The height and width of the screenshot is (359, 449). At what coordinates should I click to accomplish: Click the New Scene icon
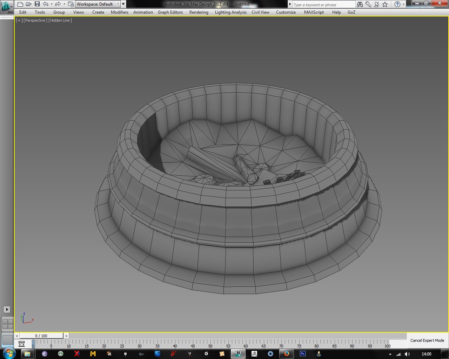tap(20, 4)
